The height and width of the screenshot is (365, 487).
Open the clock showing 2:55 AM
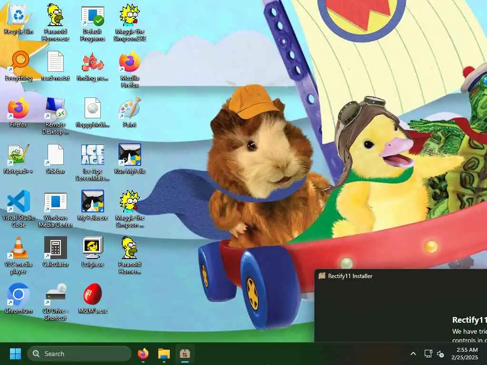[465, 354]
